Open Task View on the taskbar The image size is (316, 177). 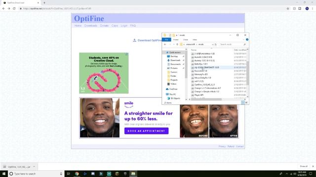(x=68, y=174)
